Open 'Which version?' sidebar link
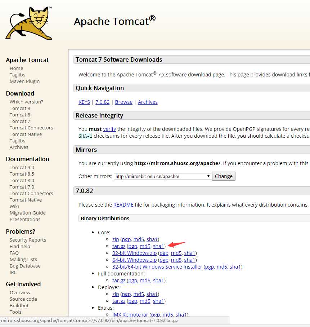Image resolution: width=310 pixels, height=327 pixels. (26, 102)
